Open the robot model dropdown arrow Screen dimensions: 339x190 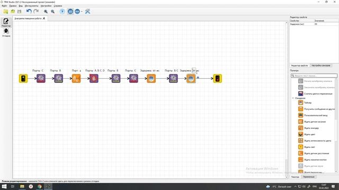tap(82, 12)
